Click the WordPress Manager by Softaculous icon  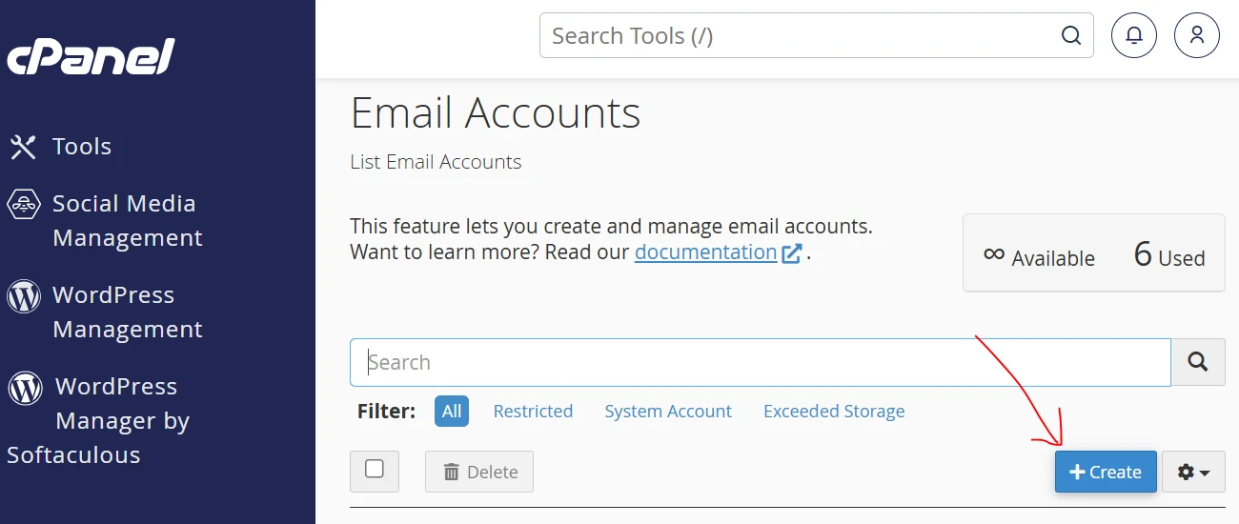[25, 388]
